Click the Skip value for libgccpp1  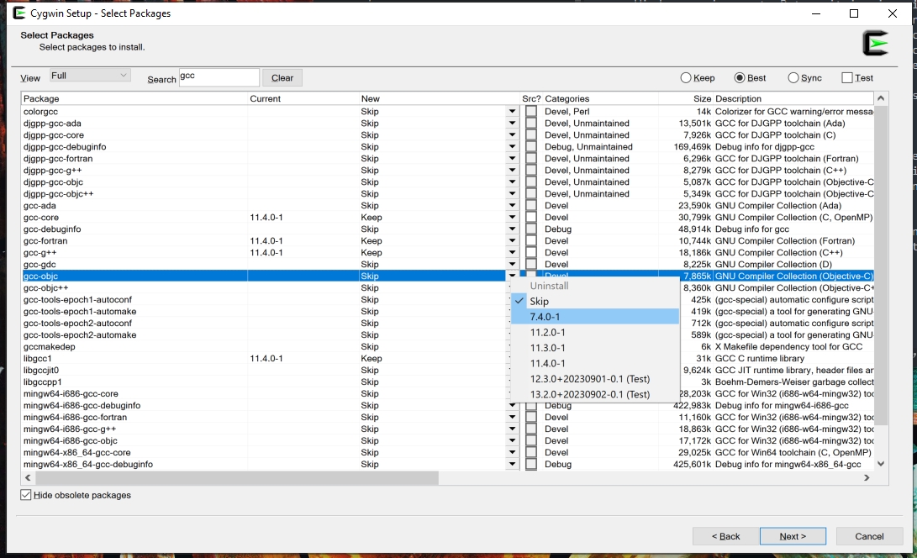pos(370,382)
